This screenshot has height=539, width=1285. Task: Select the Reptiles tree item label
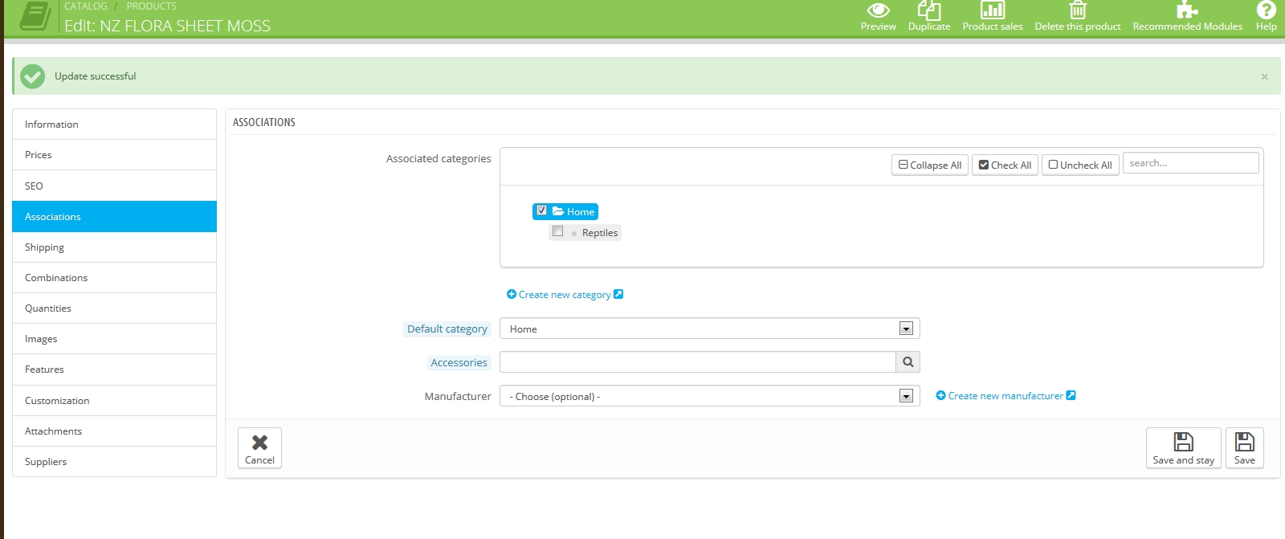[x=600, y=233]
